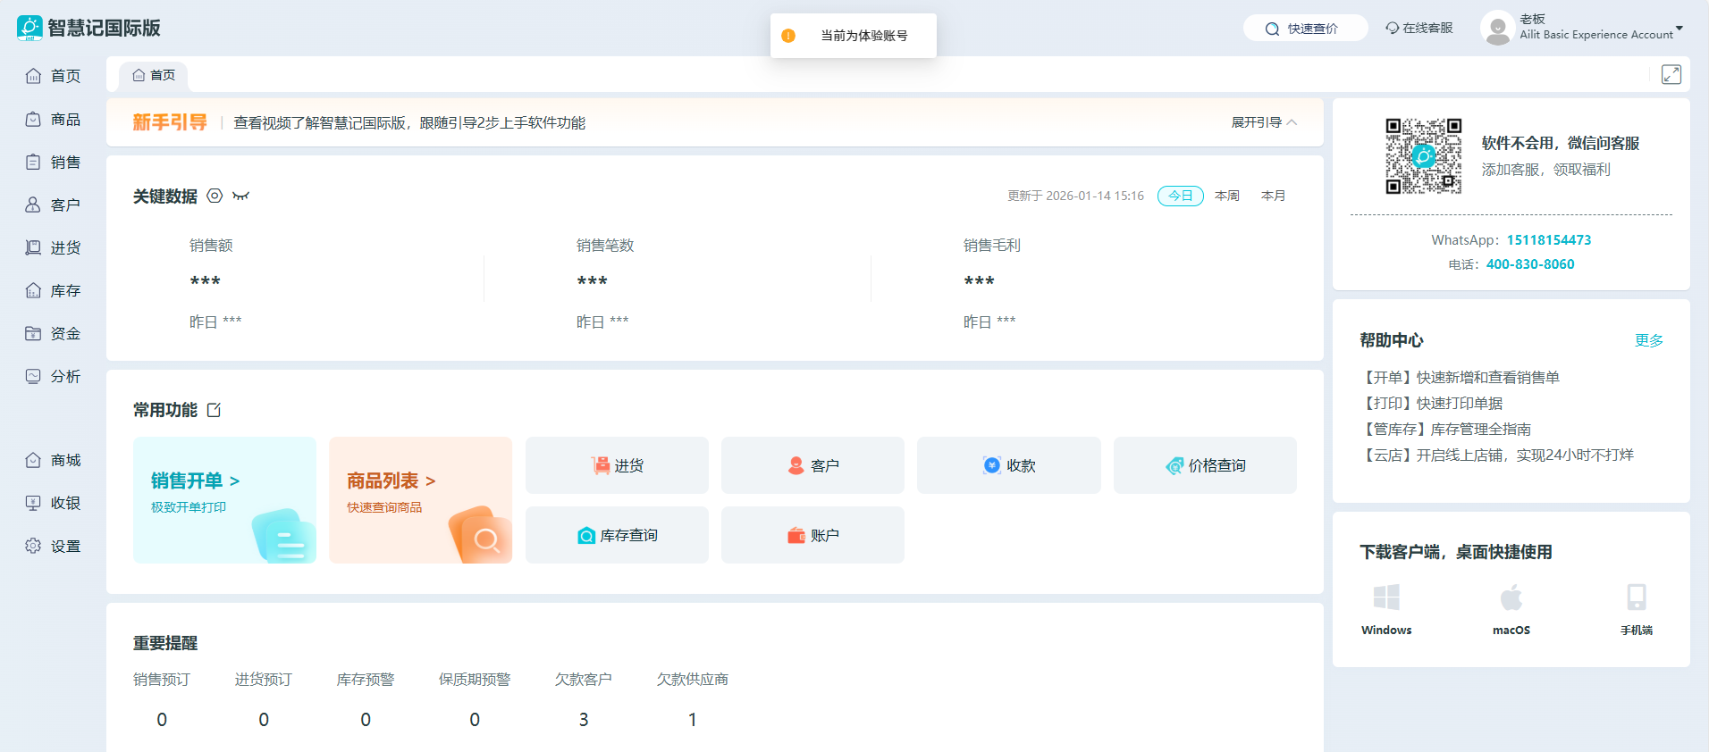Click the fullscreen expand icon

tap(1671, 75)
